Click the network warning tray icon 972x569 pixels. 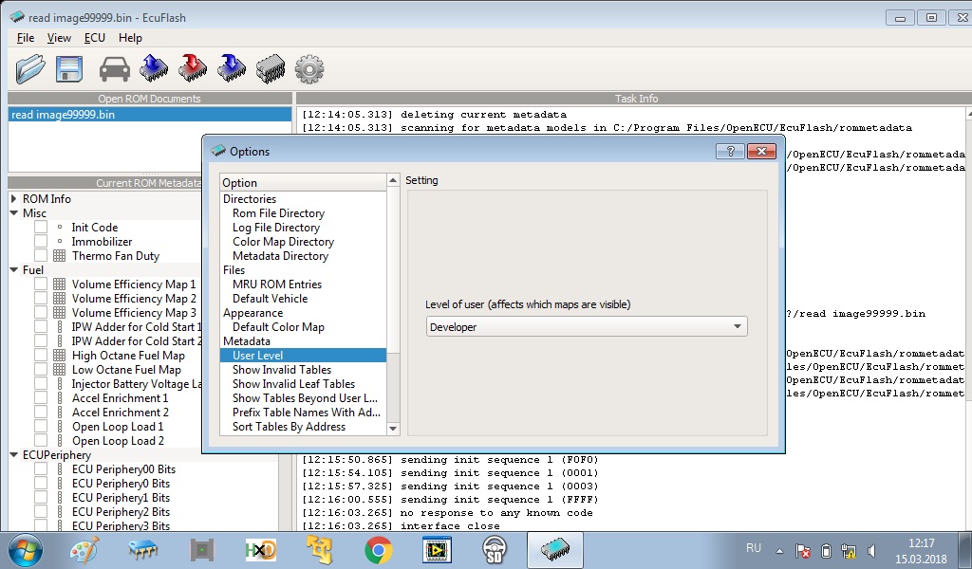point(849,550)
